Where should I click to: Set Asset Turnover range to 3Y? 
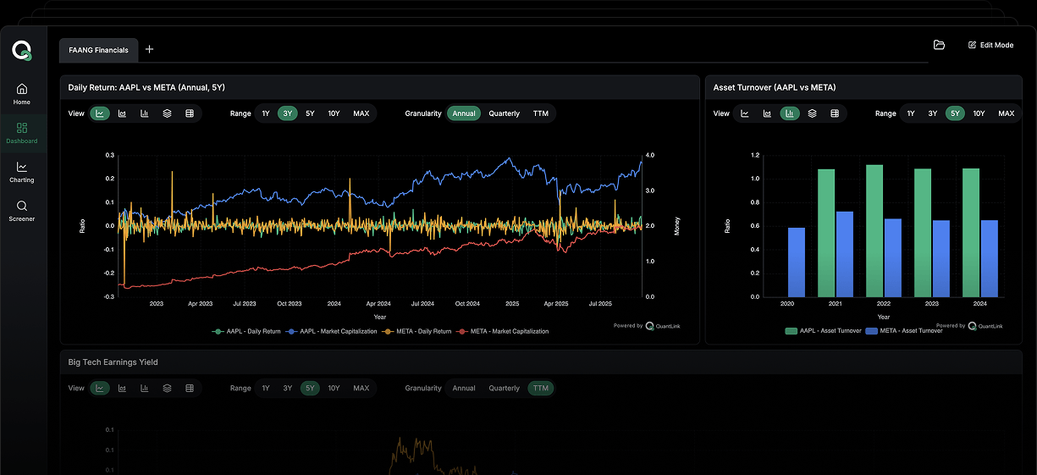tap(933, 113)
